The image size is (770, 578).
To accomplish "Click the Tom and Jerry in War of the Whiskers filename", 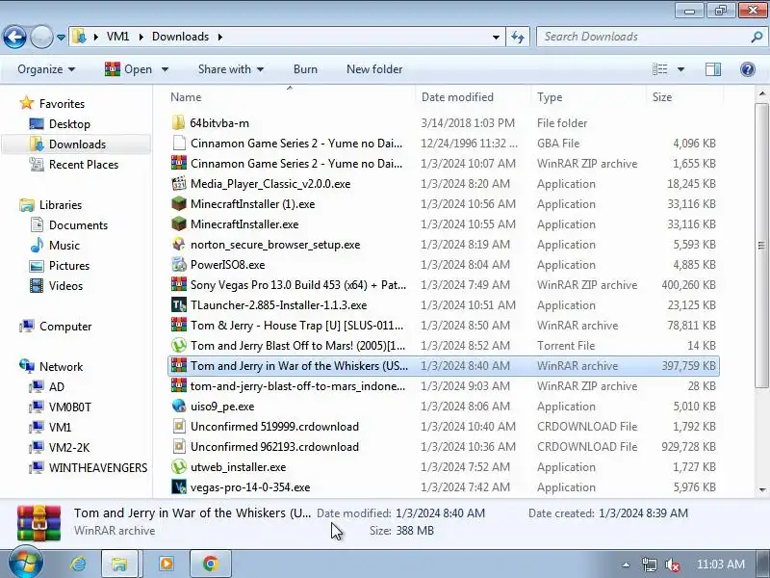I will coord(299,366).
